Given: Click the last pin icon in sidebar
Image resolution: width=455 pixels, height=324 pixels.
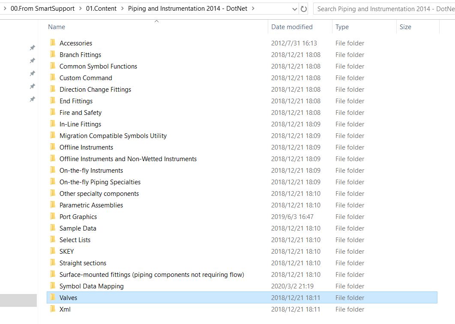Looking at the screenshot, I should pos(33,99).
